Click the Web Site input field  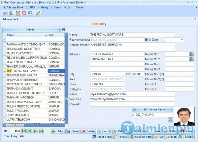132,99
